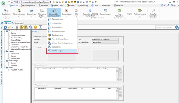Click the globe toolbar icon
Screen dimensions: 179x103
31,27
